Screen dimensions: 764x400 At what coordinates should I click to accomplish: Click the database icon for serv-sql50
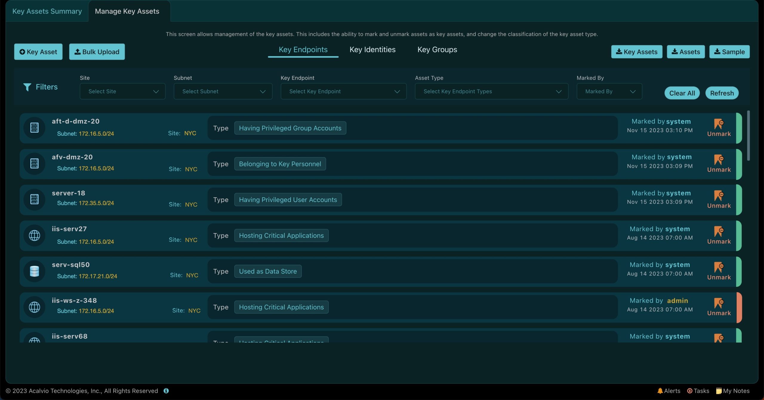[34, 271]
